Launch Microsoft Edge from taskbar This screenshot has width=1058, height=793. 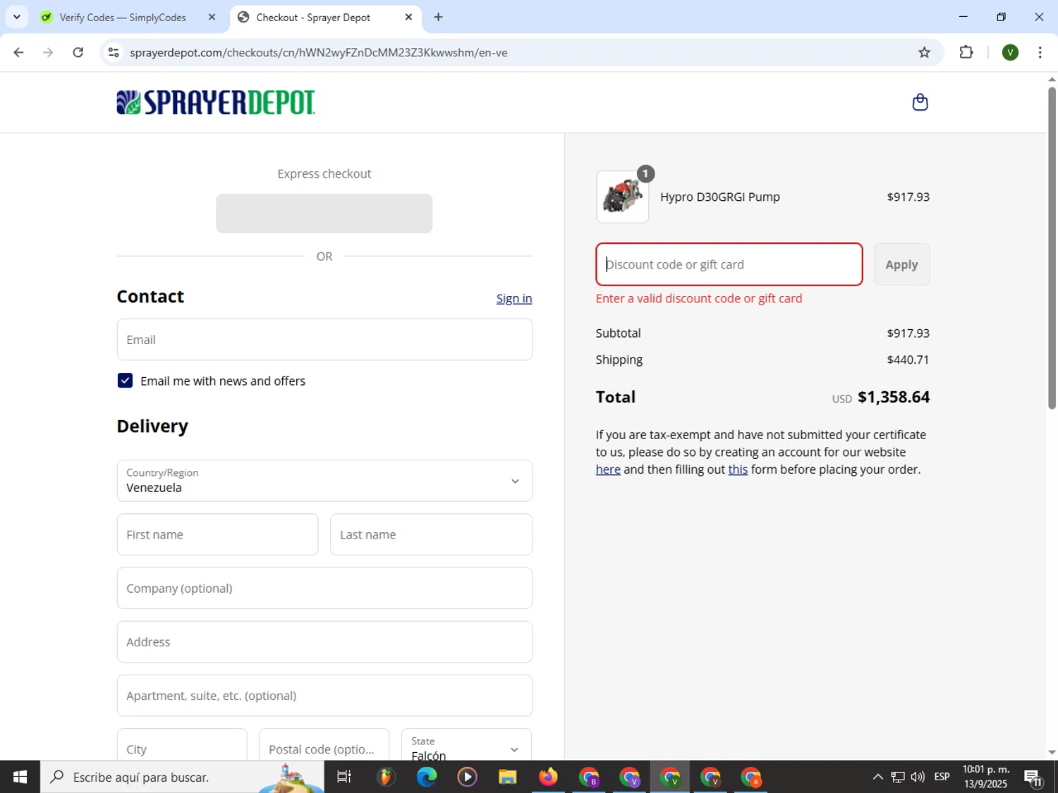click(426, 777)
